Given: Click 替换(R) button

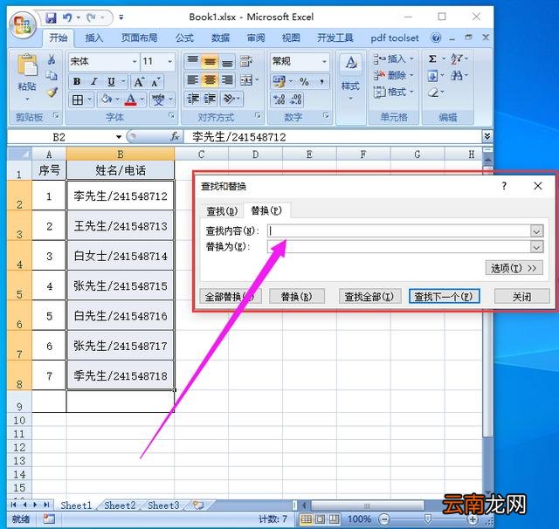Looking at the screenshot, I should pyautogui.click(x=297, y=297).
